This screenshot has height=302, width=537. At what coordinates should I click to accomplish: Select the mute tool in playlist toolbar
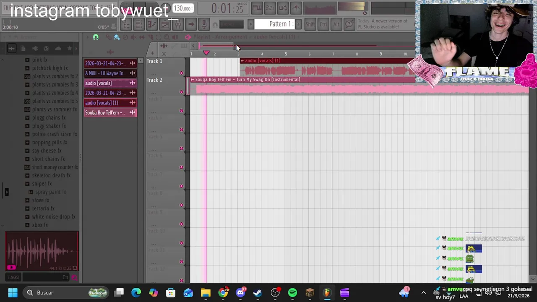(134, 37)
